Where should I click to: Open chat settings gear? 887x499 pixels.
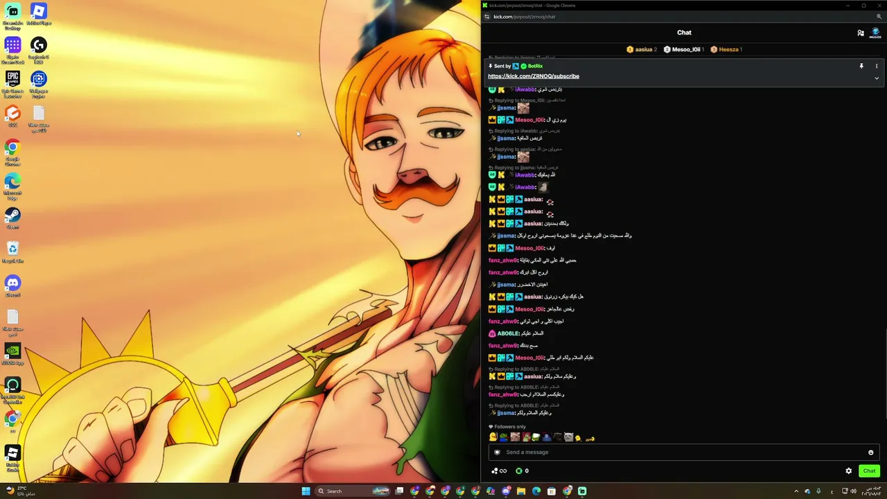pos(848,471)
